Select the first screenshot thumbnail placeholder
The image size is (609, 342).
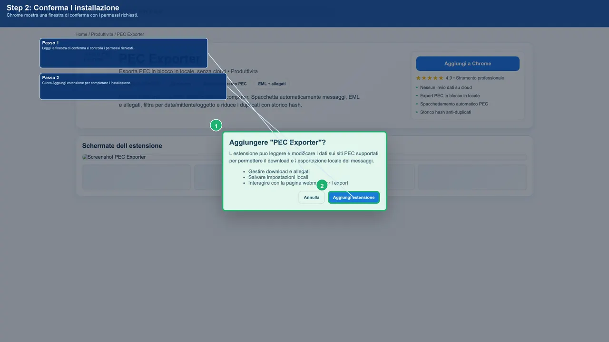(137, 177)
